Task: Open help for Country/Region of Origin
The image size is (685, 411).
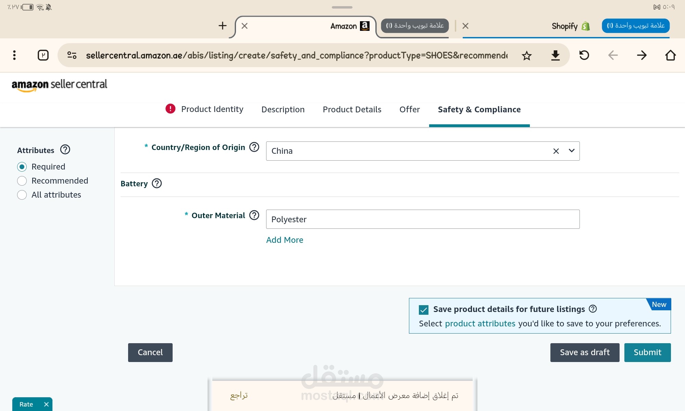Action: pos(254,147)
